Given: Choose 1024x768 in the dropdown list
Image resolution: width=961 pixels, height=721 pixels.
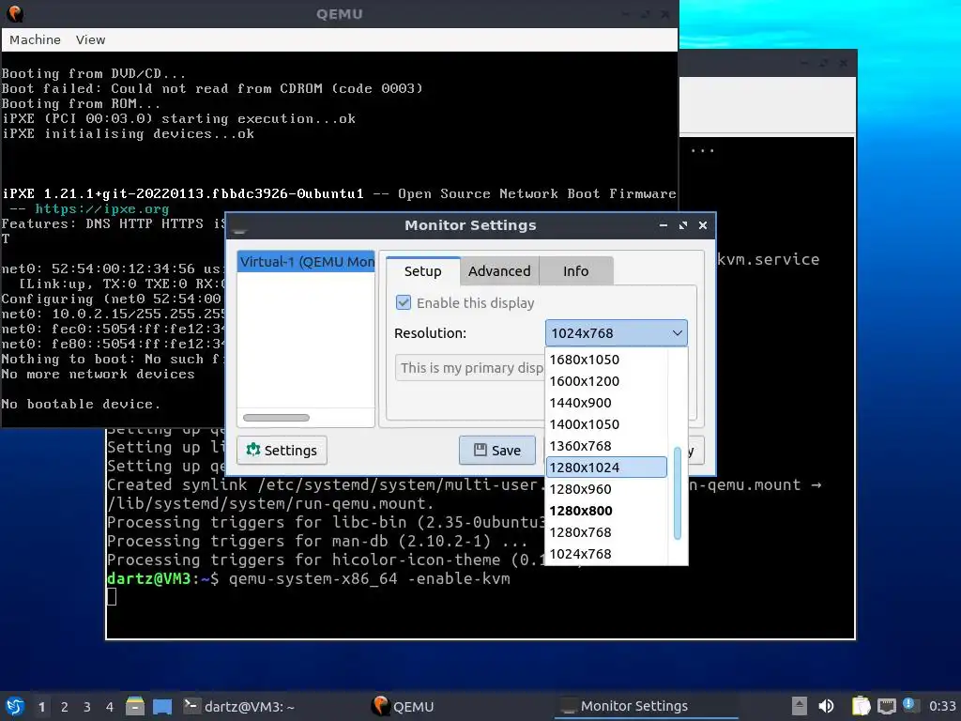Looking at the screenshot, I should click(605, 554).
